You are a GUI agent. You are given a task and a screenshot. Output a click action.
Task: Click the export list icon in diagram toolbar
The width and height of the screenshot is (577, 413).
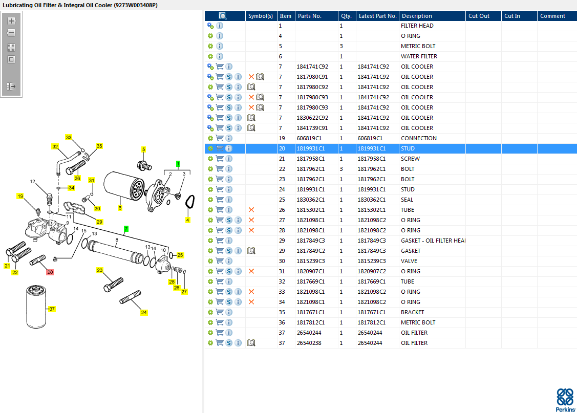click(11, 86)
